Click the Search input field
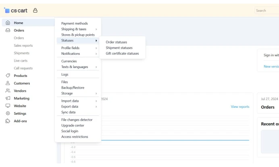279x167 pixels. (266, 10)
